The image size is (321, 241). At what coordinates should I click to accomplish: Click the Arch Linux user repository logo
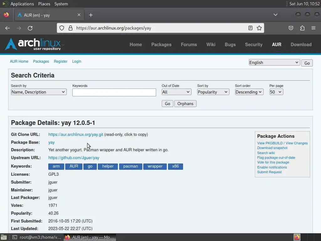(33, 44)
